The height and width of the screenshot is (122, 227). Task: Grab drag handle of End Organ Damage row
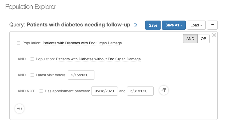point(19,43)
